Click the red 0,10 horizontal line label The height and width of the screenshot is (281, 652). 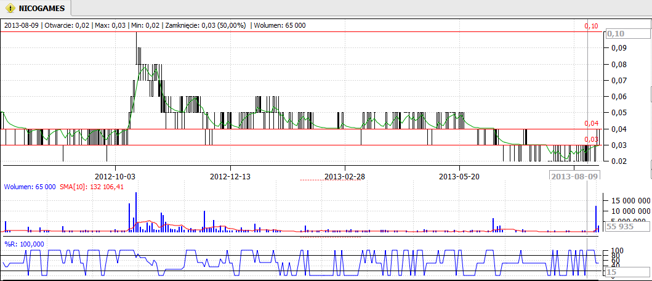click(x=591, y=26)
